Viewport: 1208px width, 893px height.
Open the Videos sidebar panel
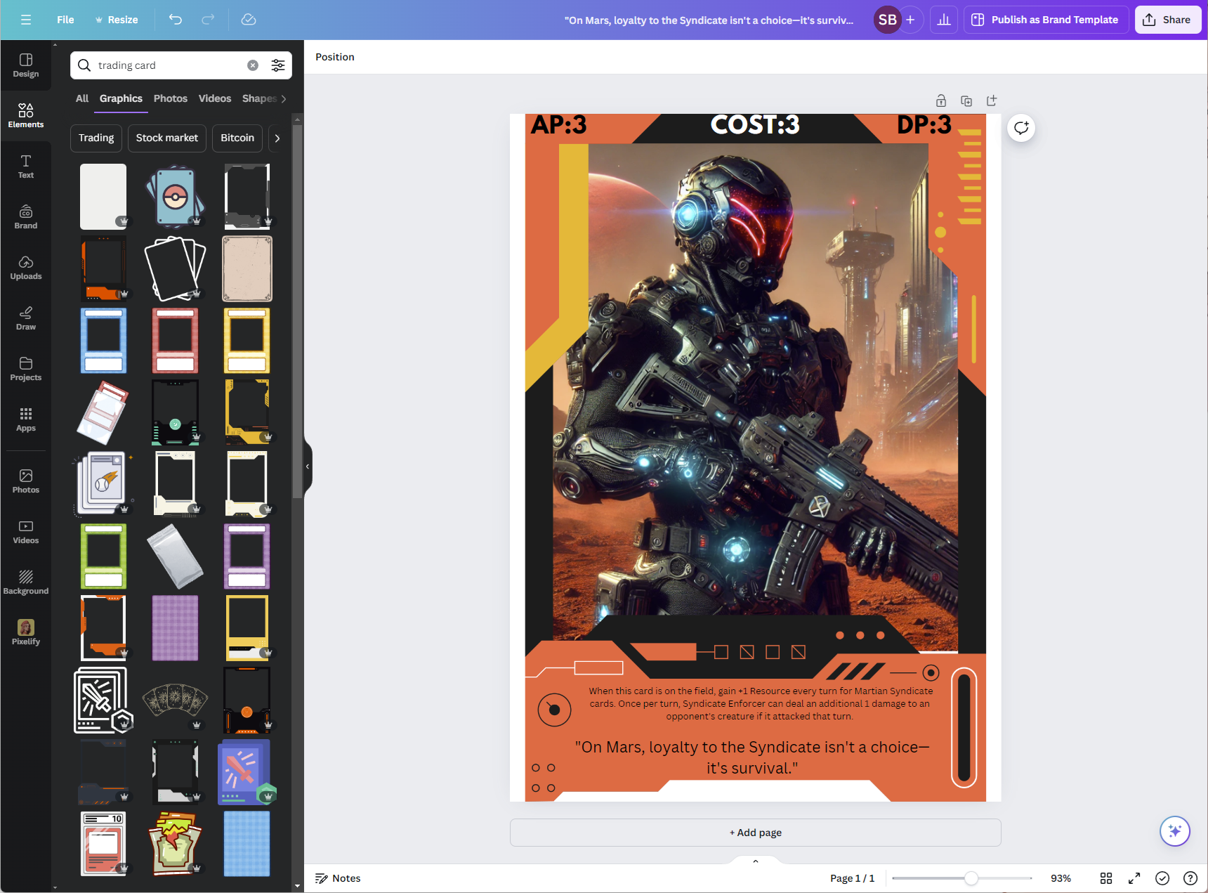(26, 532)
